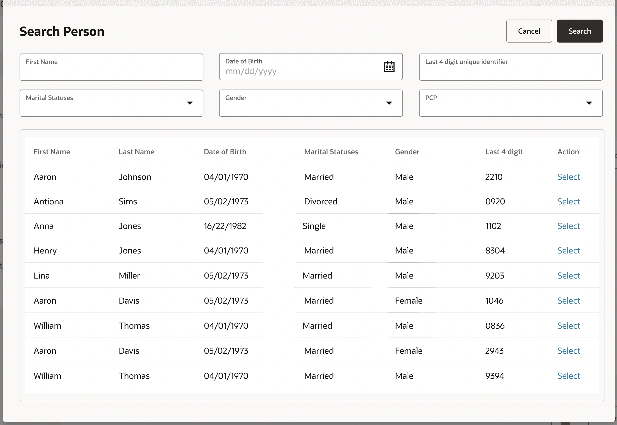Click the Date of Birth column header
The height and width of the screenshot is (425, 617).
coord(225,152)
